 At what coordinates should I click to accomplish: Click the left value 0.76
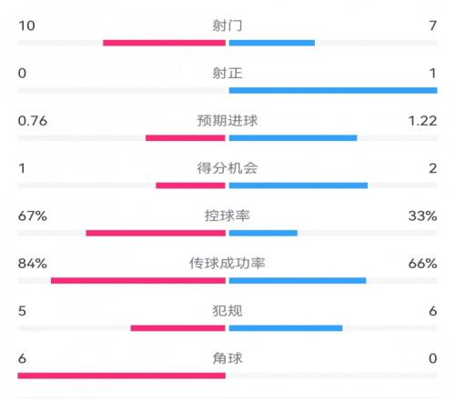pyautogui.click(x=33, y=121)
